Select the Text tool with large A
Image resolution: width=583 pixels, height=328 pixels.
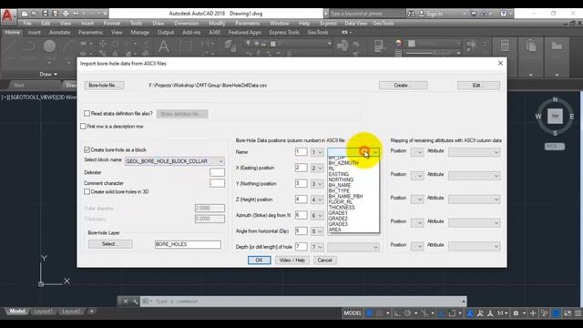click(x=164, y=46)
